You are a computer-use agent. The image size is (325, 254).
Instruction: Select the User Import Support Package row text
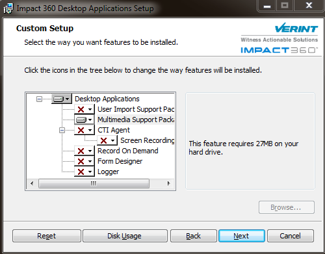[x=136, y=109]
